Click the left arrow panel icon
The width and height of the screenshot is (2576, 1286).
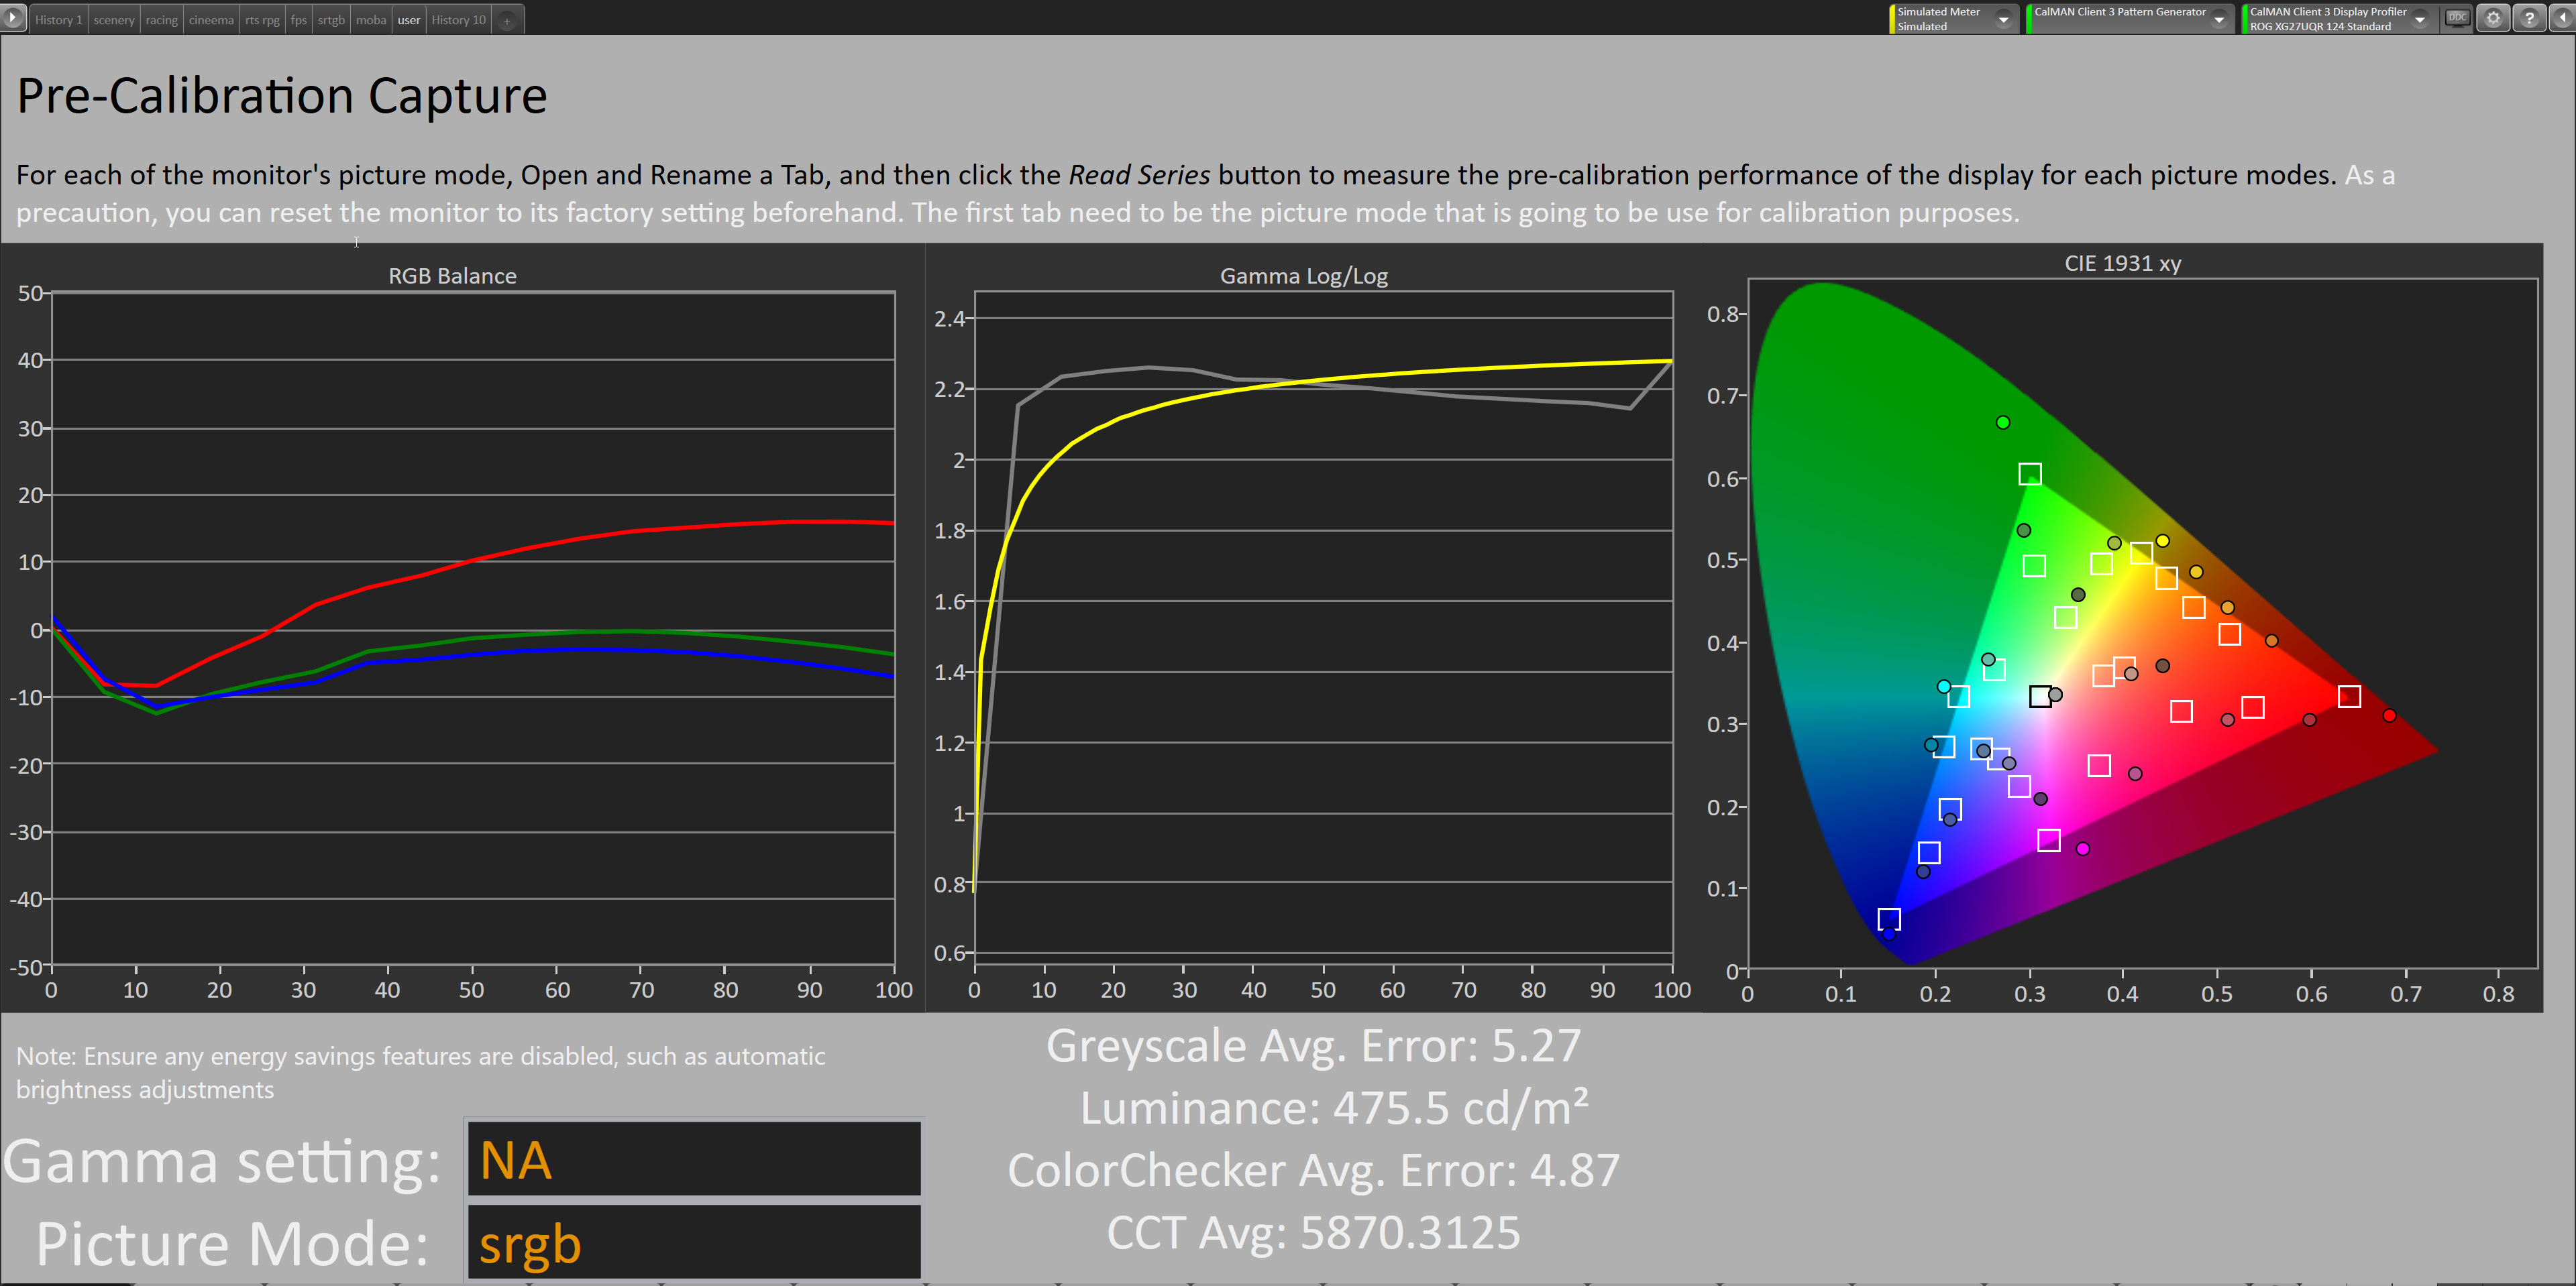point(2563,18)
